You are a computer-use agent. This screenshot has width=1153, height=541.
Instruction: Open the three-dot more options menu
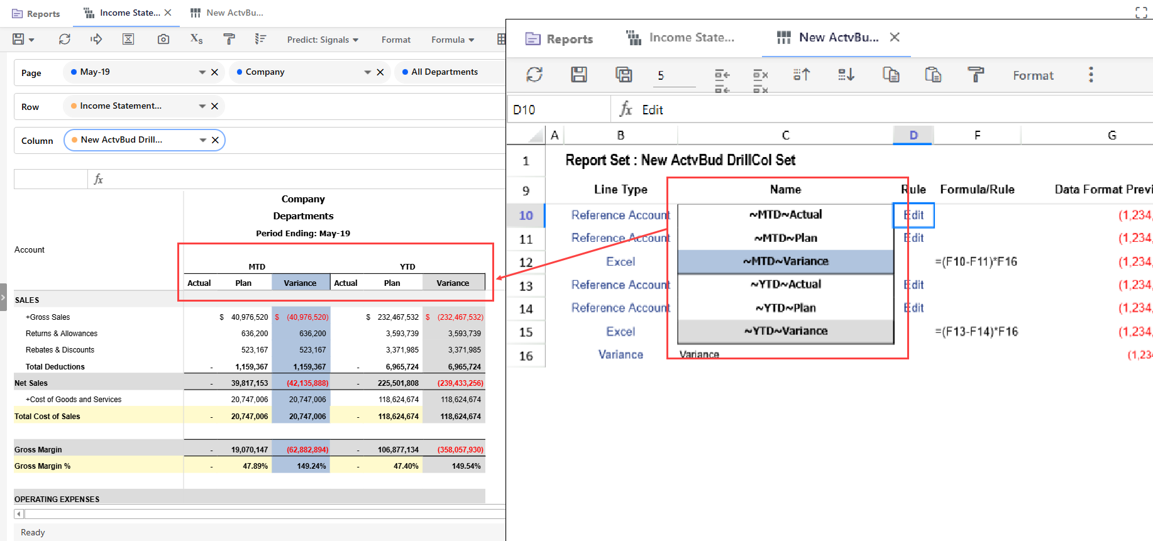point(1091,75)
